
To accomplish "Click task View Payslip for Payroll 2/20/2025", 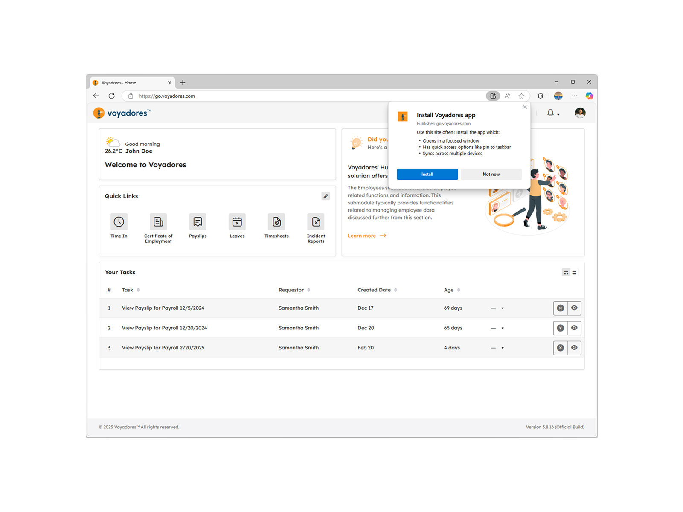I will 163,348.
